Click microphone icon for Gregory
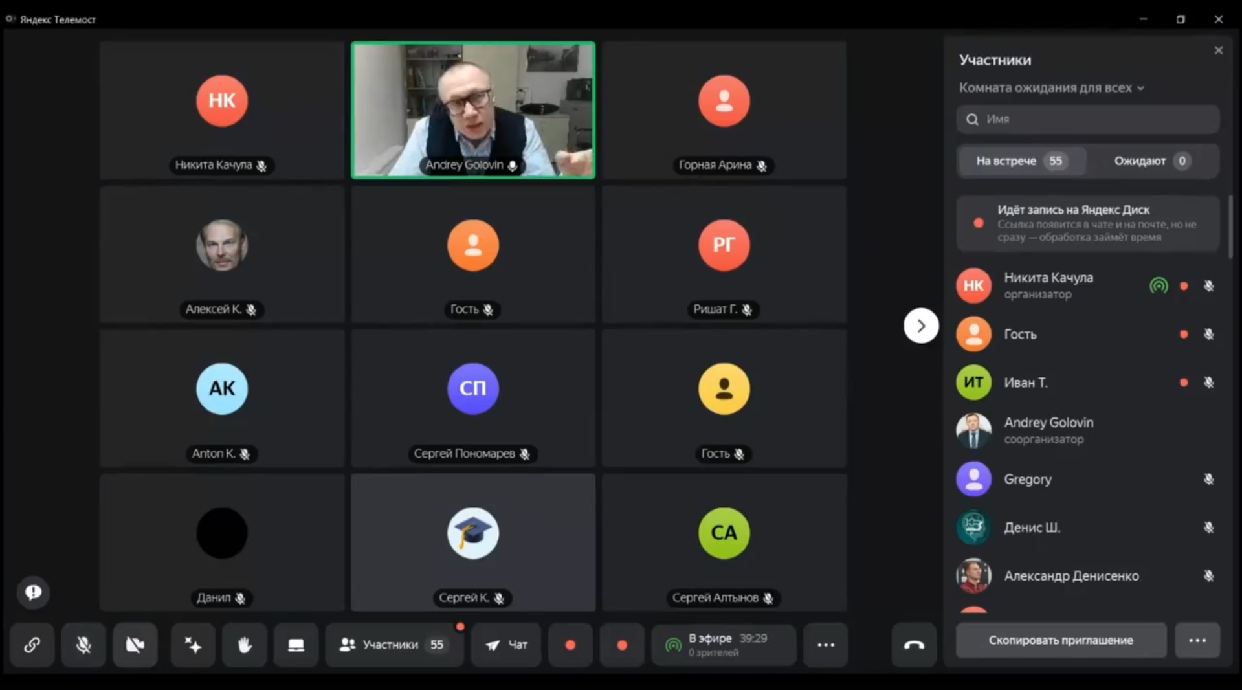The height and width of the screenshot is (690, 1242). click(1208, 479)
